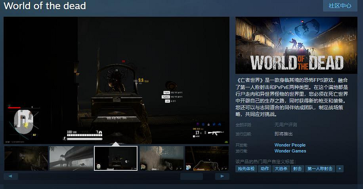Open the 社区中心 community hub button

point(340,6)
